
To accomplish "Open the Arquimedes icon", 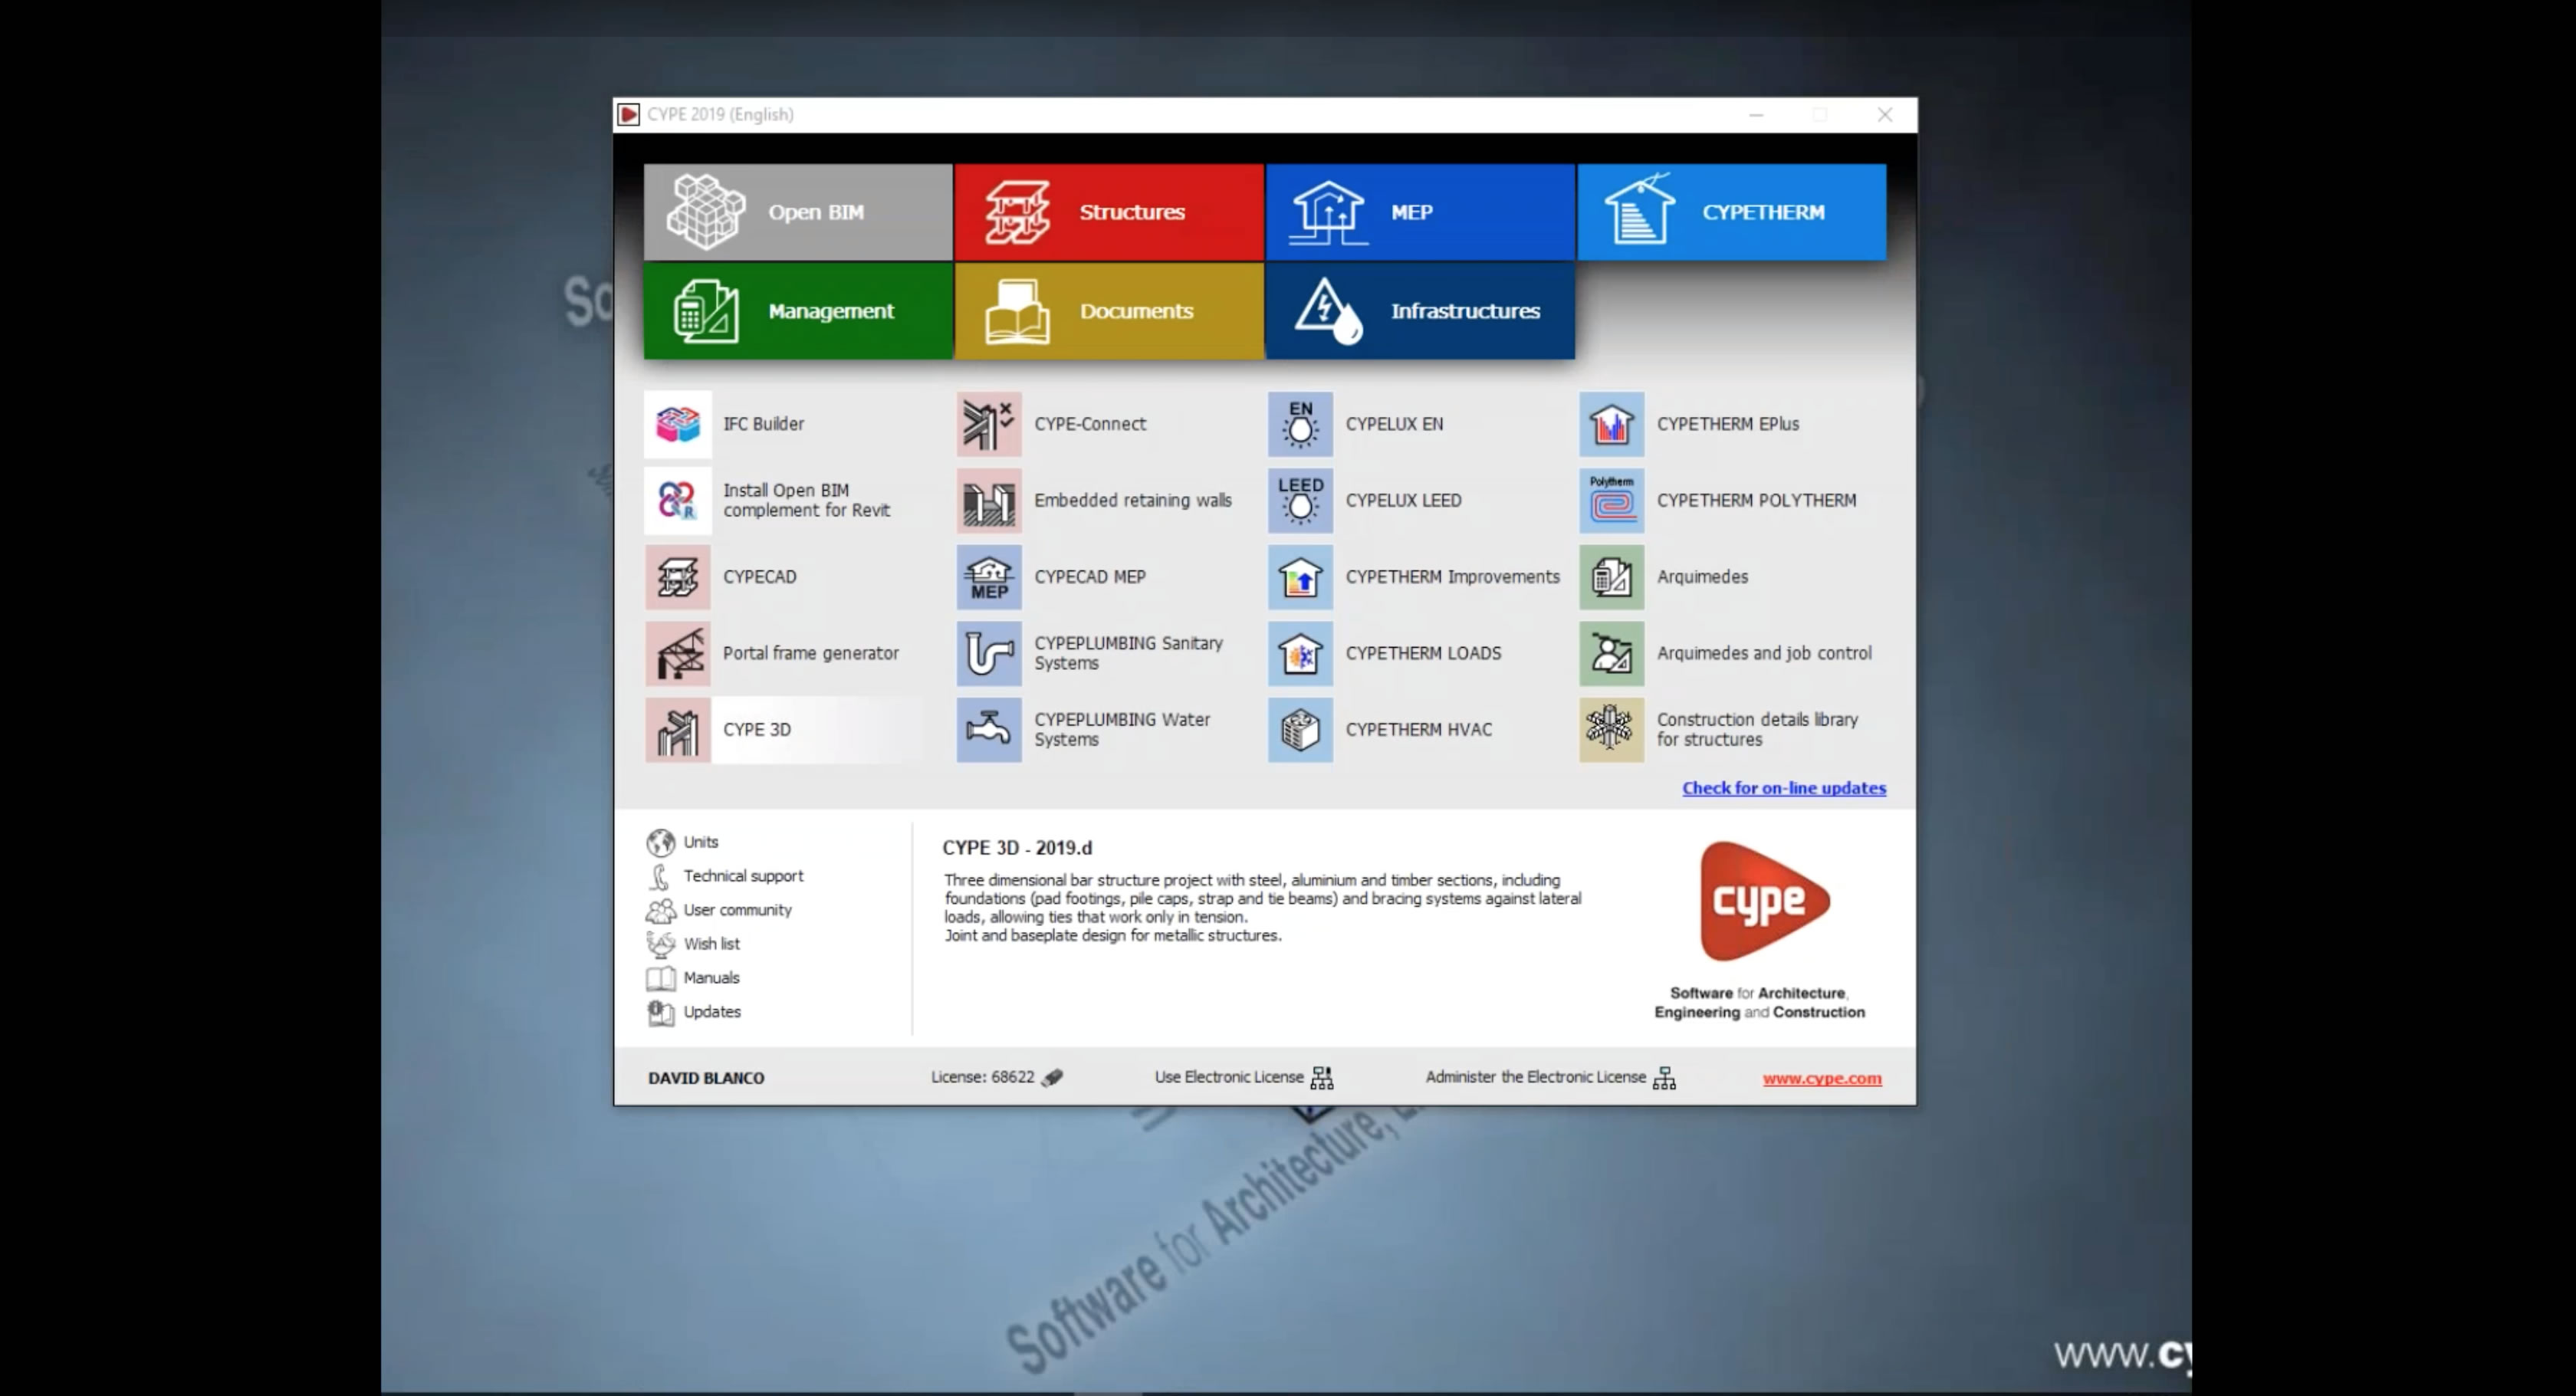I will [x=1611, y=577].
